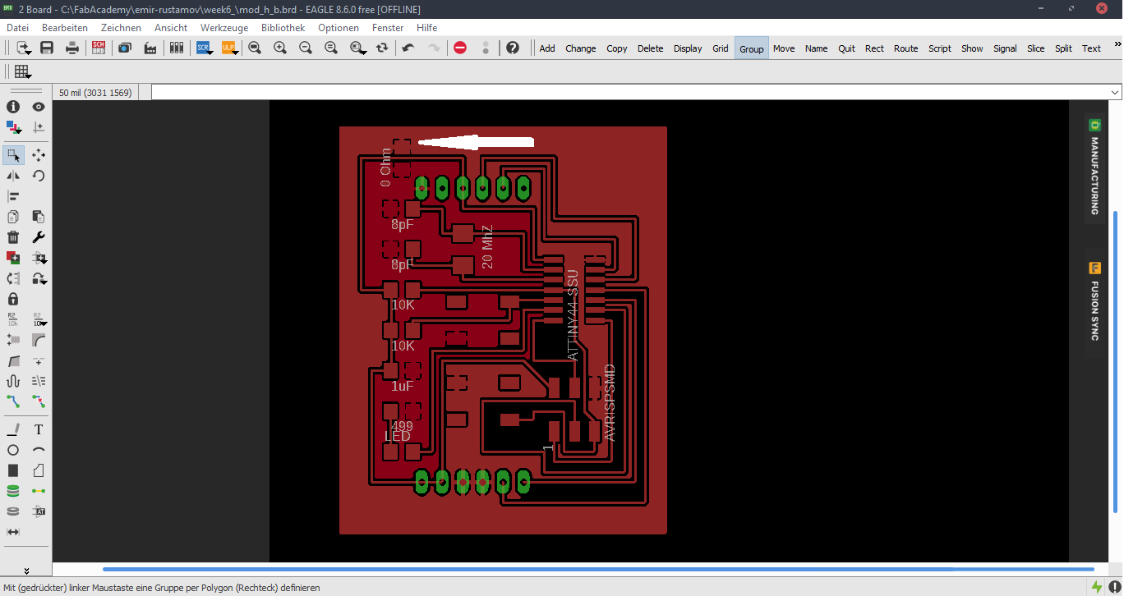The height and width of the screenshot is (596, 1124).
Task: Toggle the Show eye tool
Action: [x=39, y=107]
